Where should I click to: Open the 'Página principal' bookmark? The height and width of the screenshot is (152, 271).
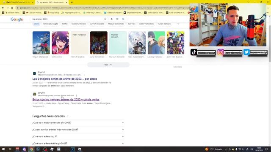(71, 13)
